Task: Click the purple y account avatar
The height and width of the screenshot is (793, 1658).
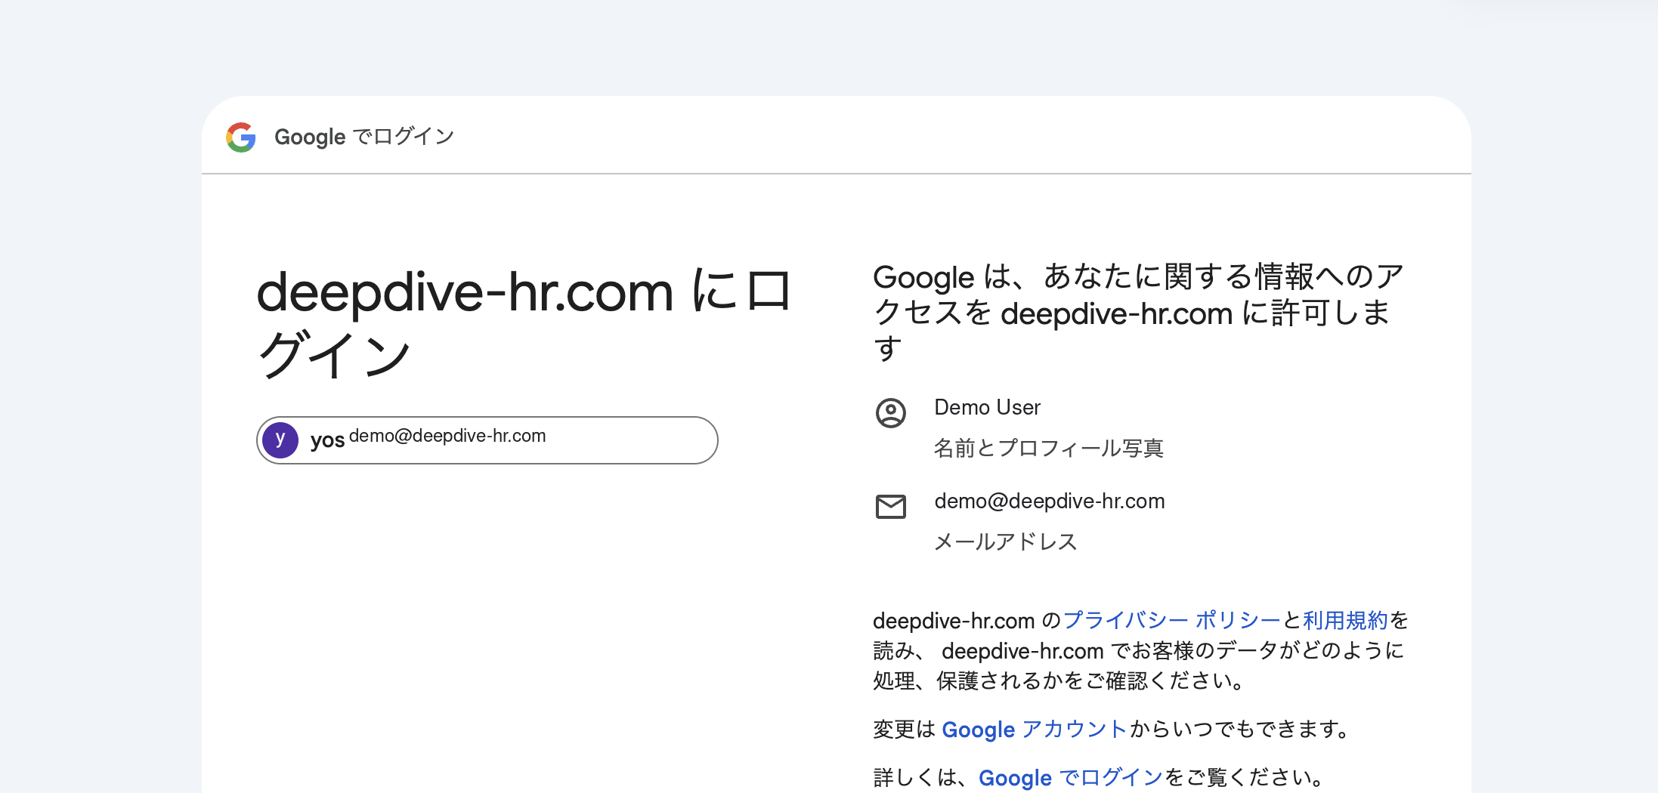Action: click(280, 440)
